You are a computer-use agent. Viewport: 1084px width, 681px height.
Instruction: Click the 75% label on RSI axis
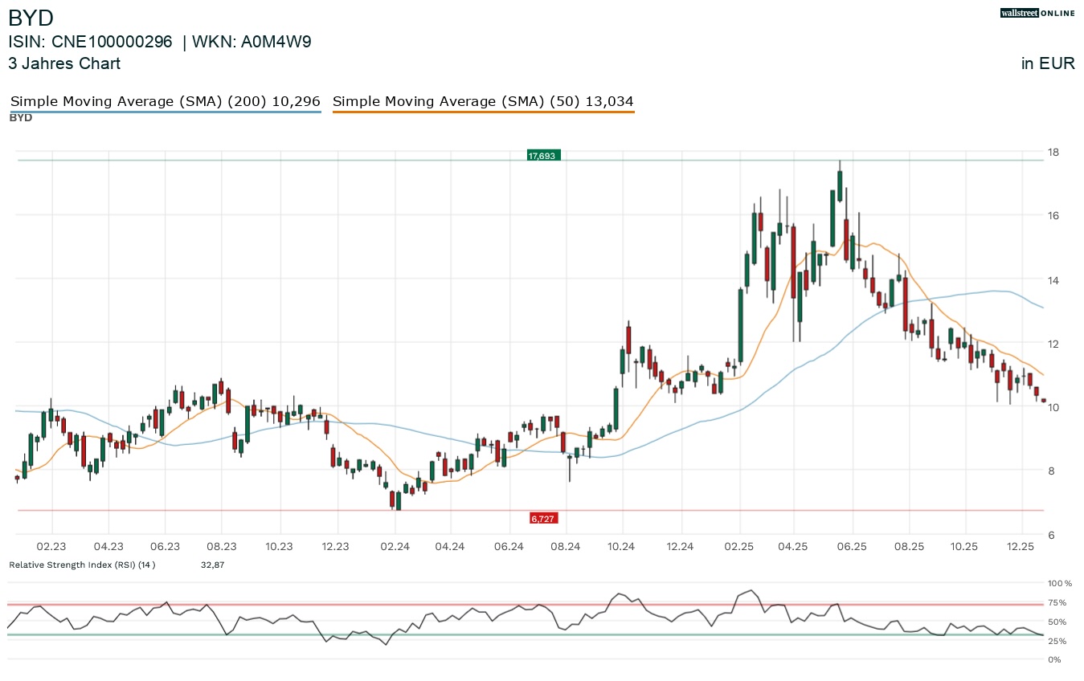tap(1056, 602)
